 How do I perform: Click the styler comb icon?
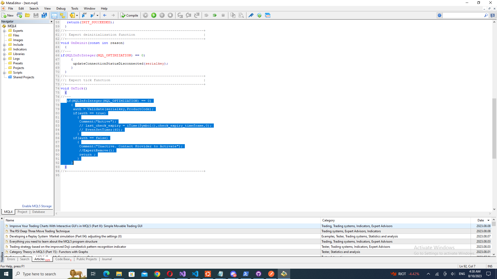click(x=251, y=16)
